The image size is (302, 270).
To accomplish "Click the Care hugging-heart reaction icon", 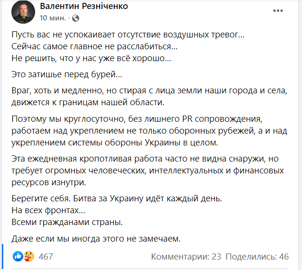I will [x=28, y=257].
